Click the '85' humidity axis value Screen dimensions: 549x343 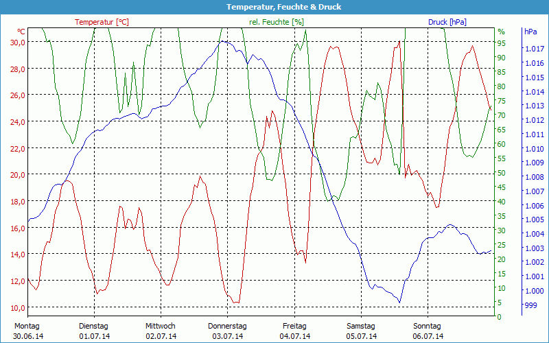pyautogui.click(x=502, y=72)
